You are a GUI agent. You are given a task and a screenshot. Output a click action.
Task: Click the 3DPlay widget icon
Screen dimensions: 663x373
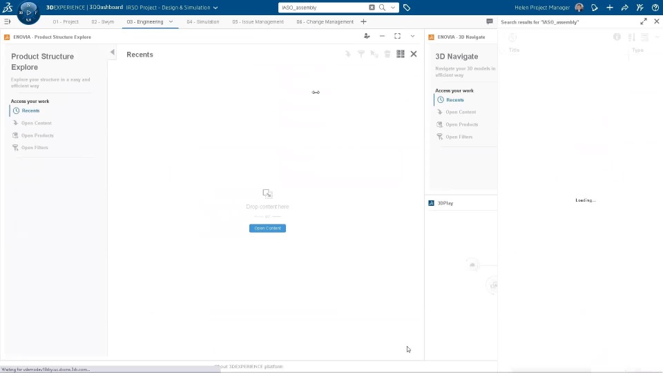coord(431,203)
